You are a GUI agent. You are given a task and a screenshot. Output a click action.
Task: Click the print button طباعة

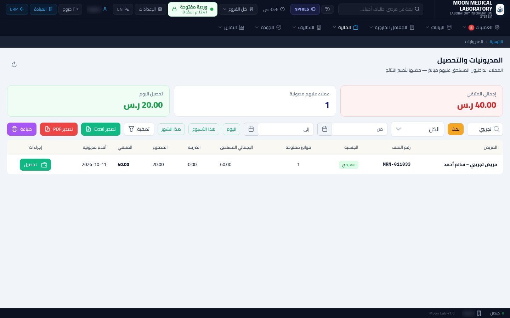tap(22, 129)
